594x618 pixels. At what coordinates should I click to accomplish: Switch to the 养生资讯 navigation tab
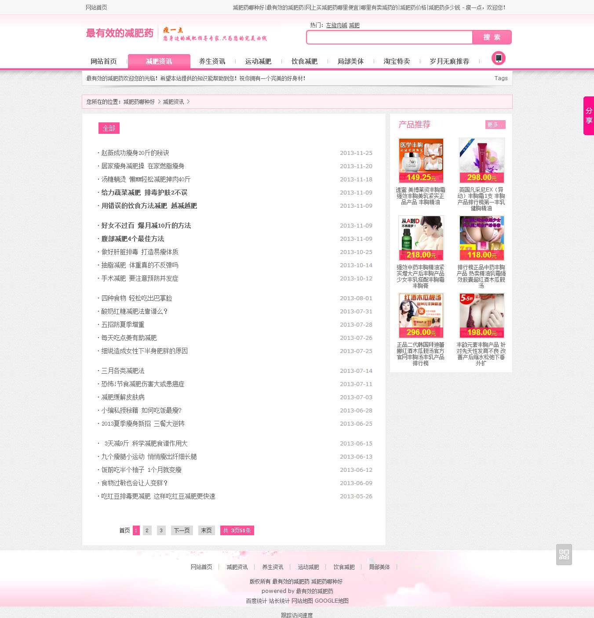pos(212,62)
